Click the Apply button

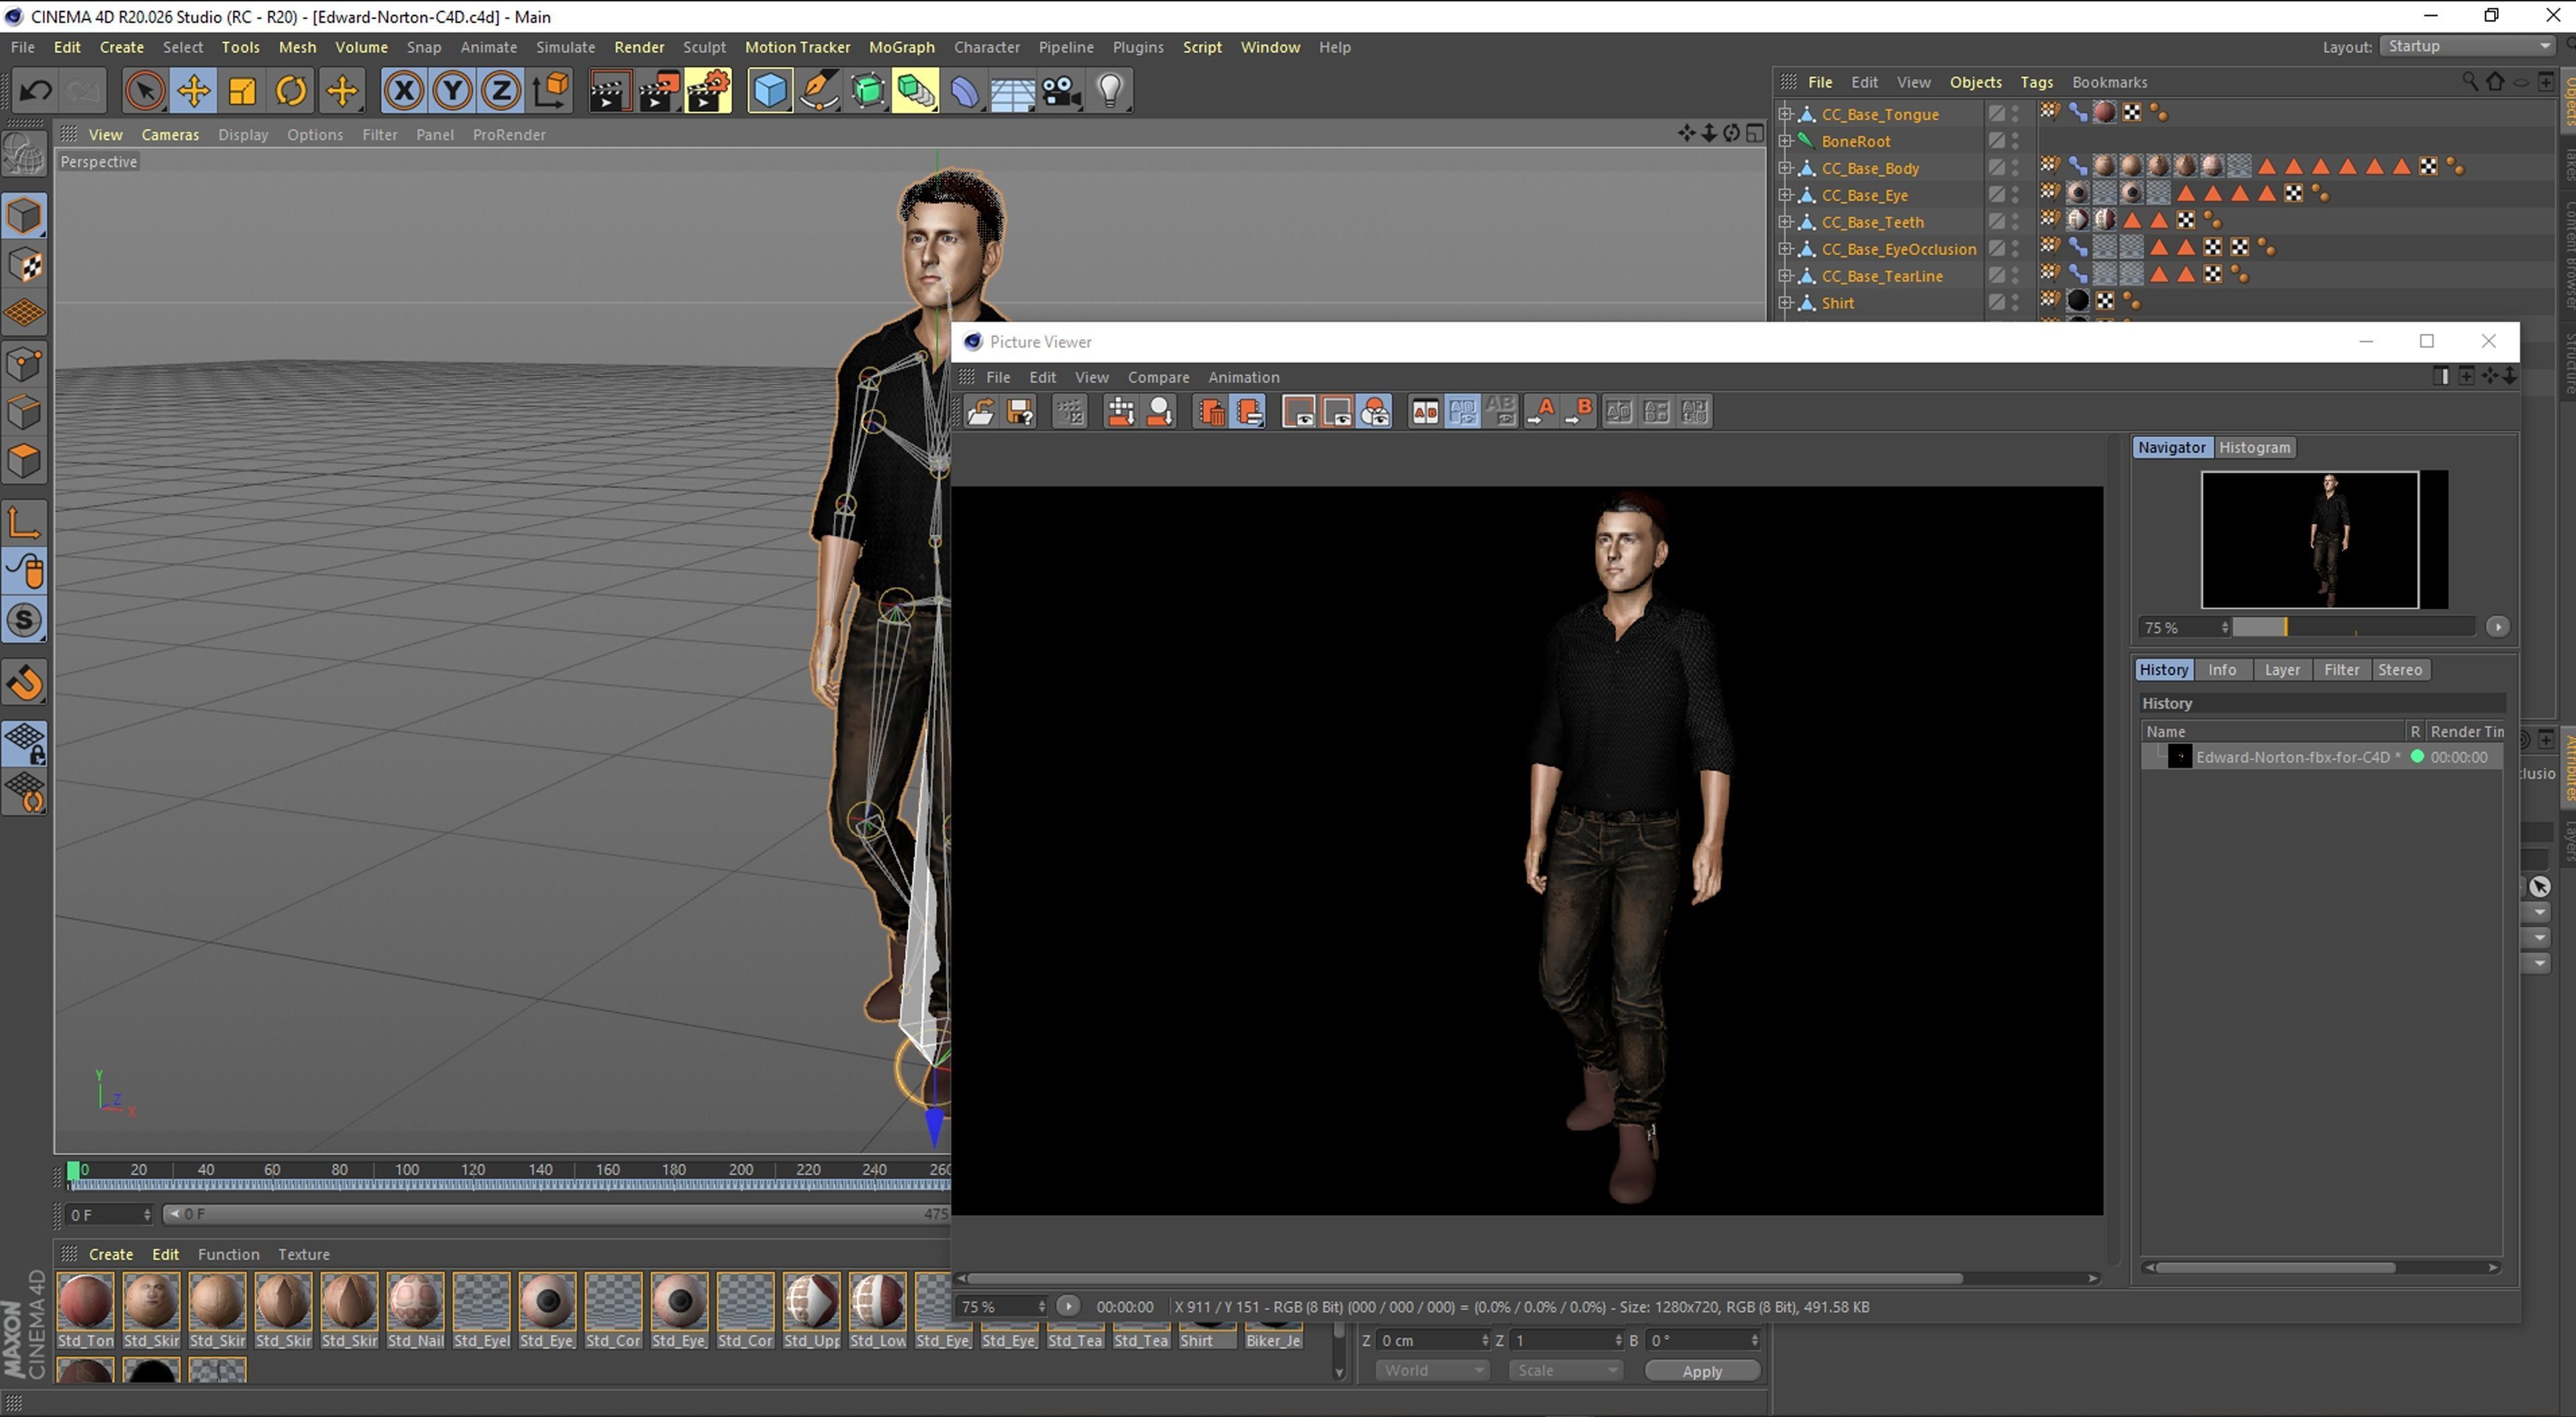tap(1701, 1371)
